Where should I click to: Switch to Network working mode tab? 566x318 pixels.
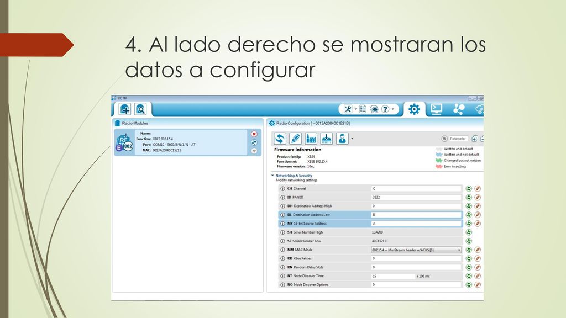(459, 109)
